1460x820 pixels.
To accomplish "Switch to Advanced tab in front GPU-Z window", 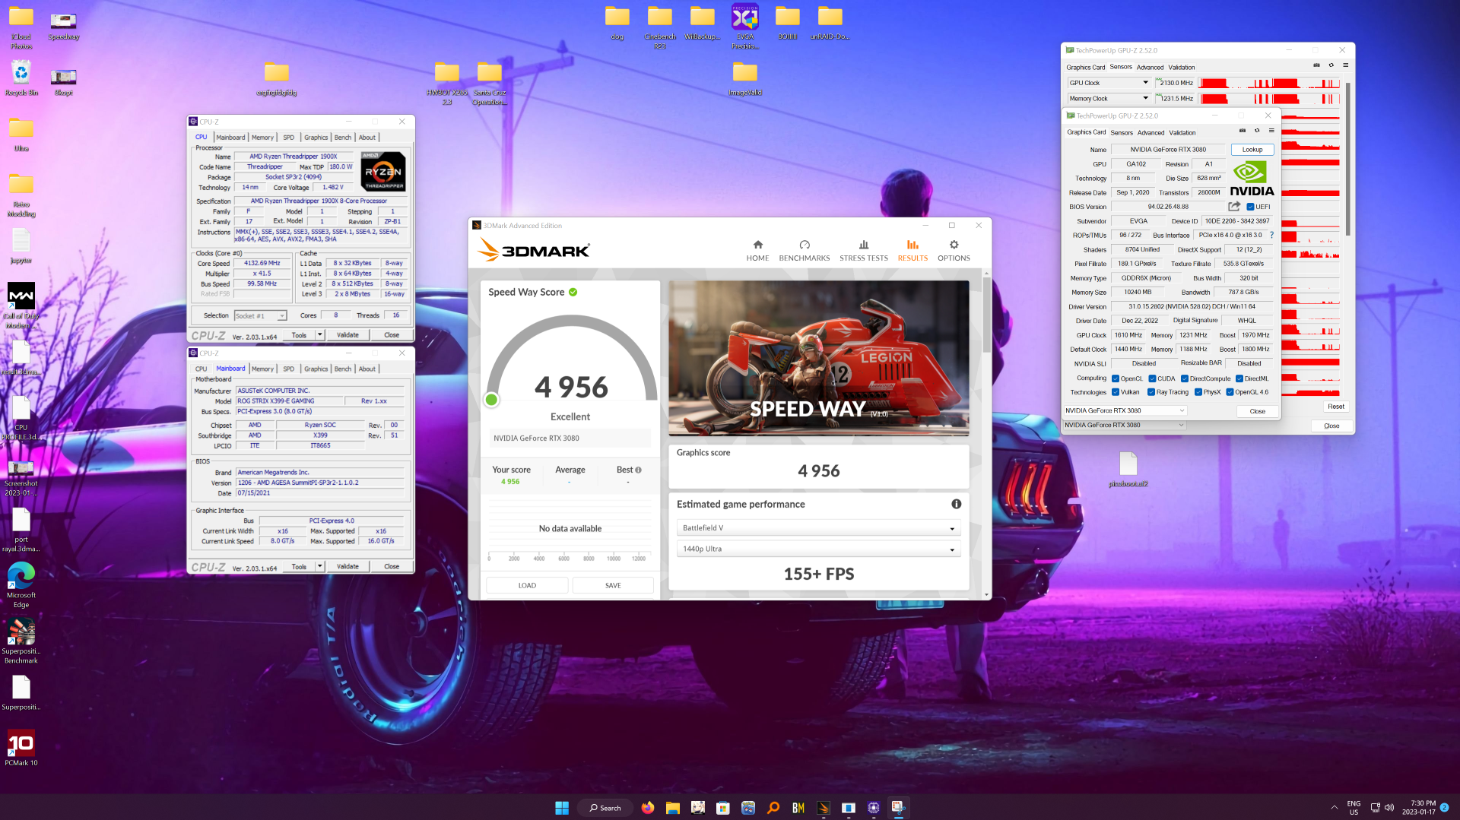I will (x=1151, y=132).
